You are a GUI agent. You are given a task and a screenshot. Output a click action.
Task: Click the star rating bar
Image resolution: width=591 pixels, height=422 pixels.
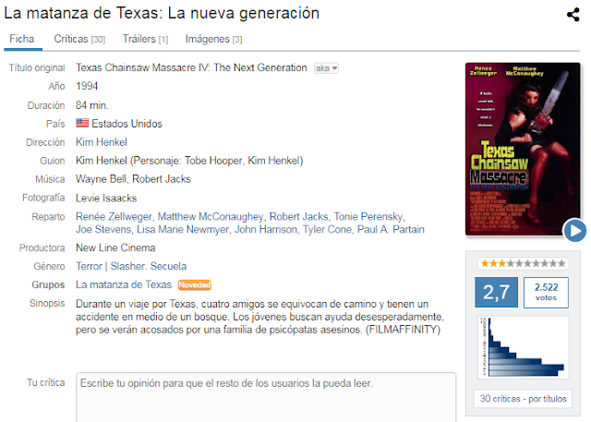pyautogui.click(x=523, y=264)
